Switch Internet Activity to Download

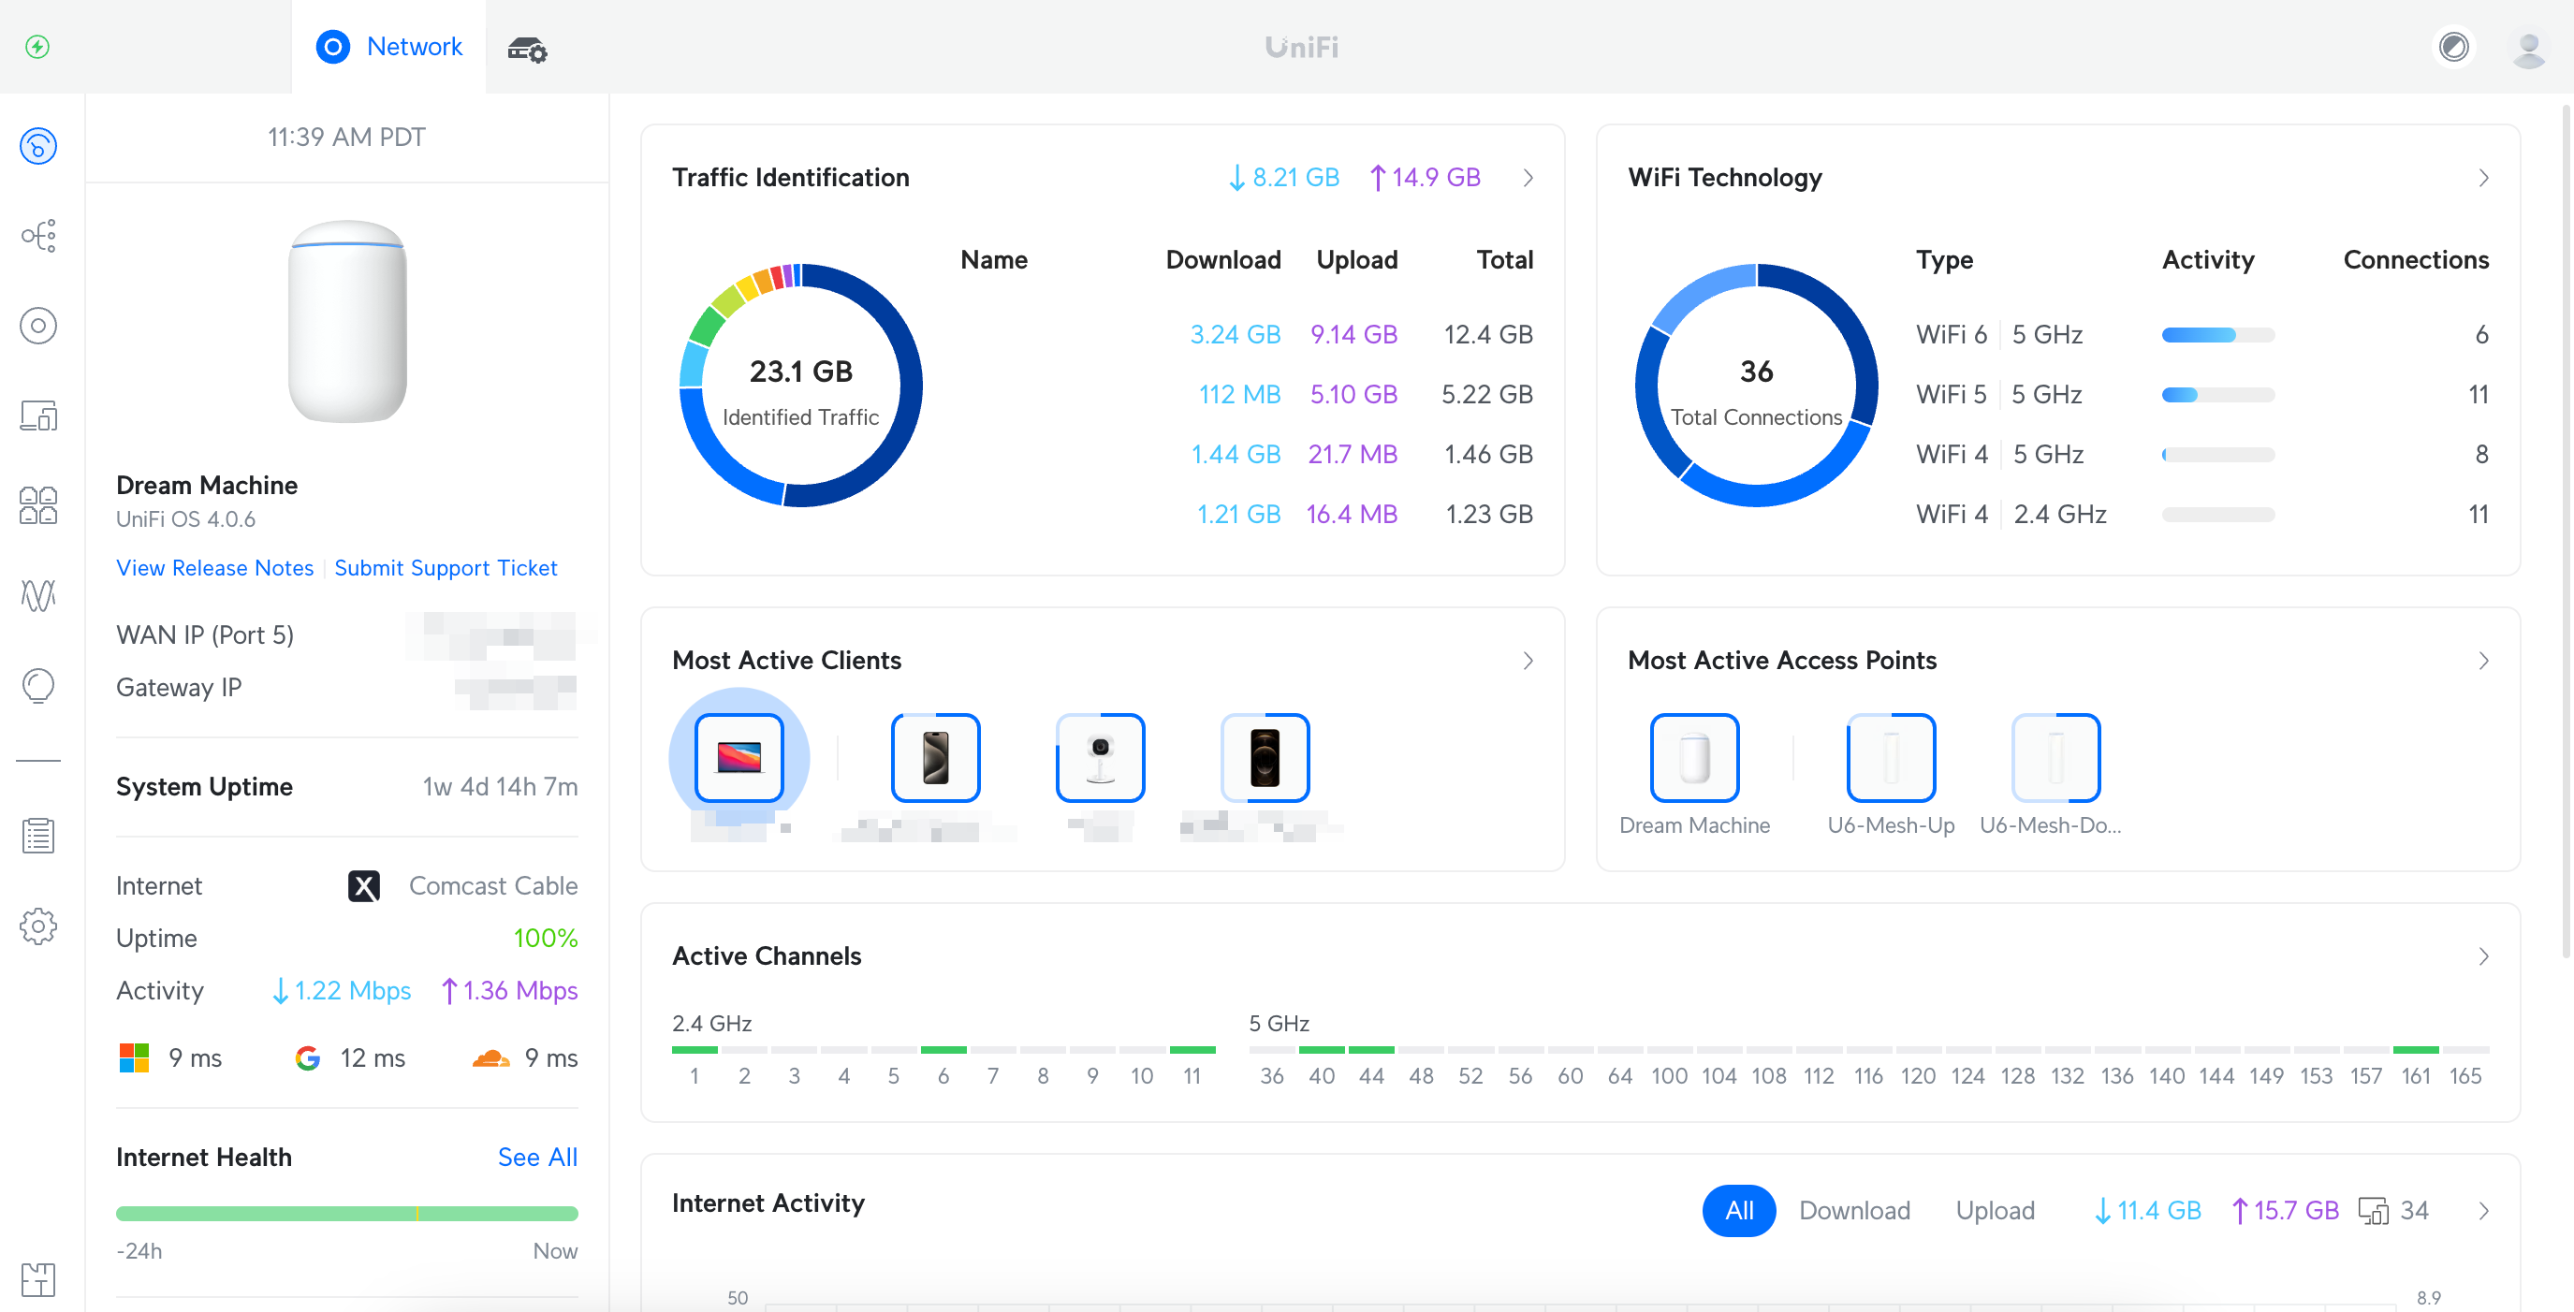(x=1853, y=1210)
